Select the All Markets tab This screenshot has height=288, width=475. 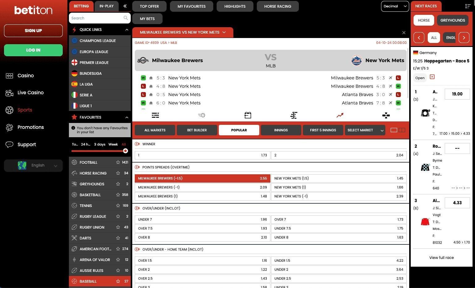pos(155,130)
